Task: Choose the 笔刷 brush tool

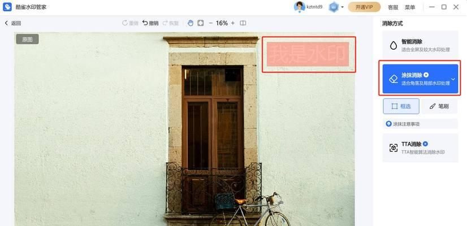Action: 439,106
